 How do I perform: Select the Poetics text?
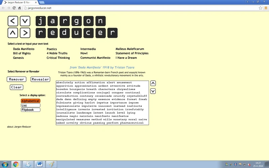click(x=52, y=49)
